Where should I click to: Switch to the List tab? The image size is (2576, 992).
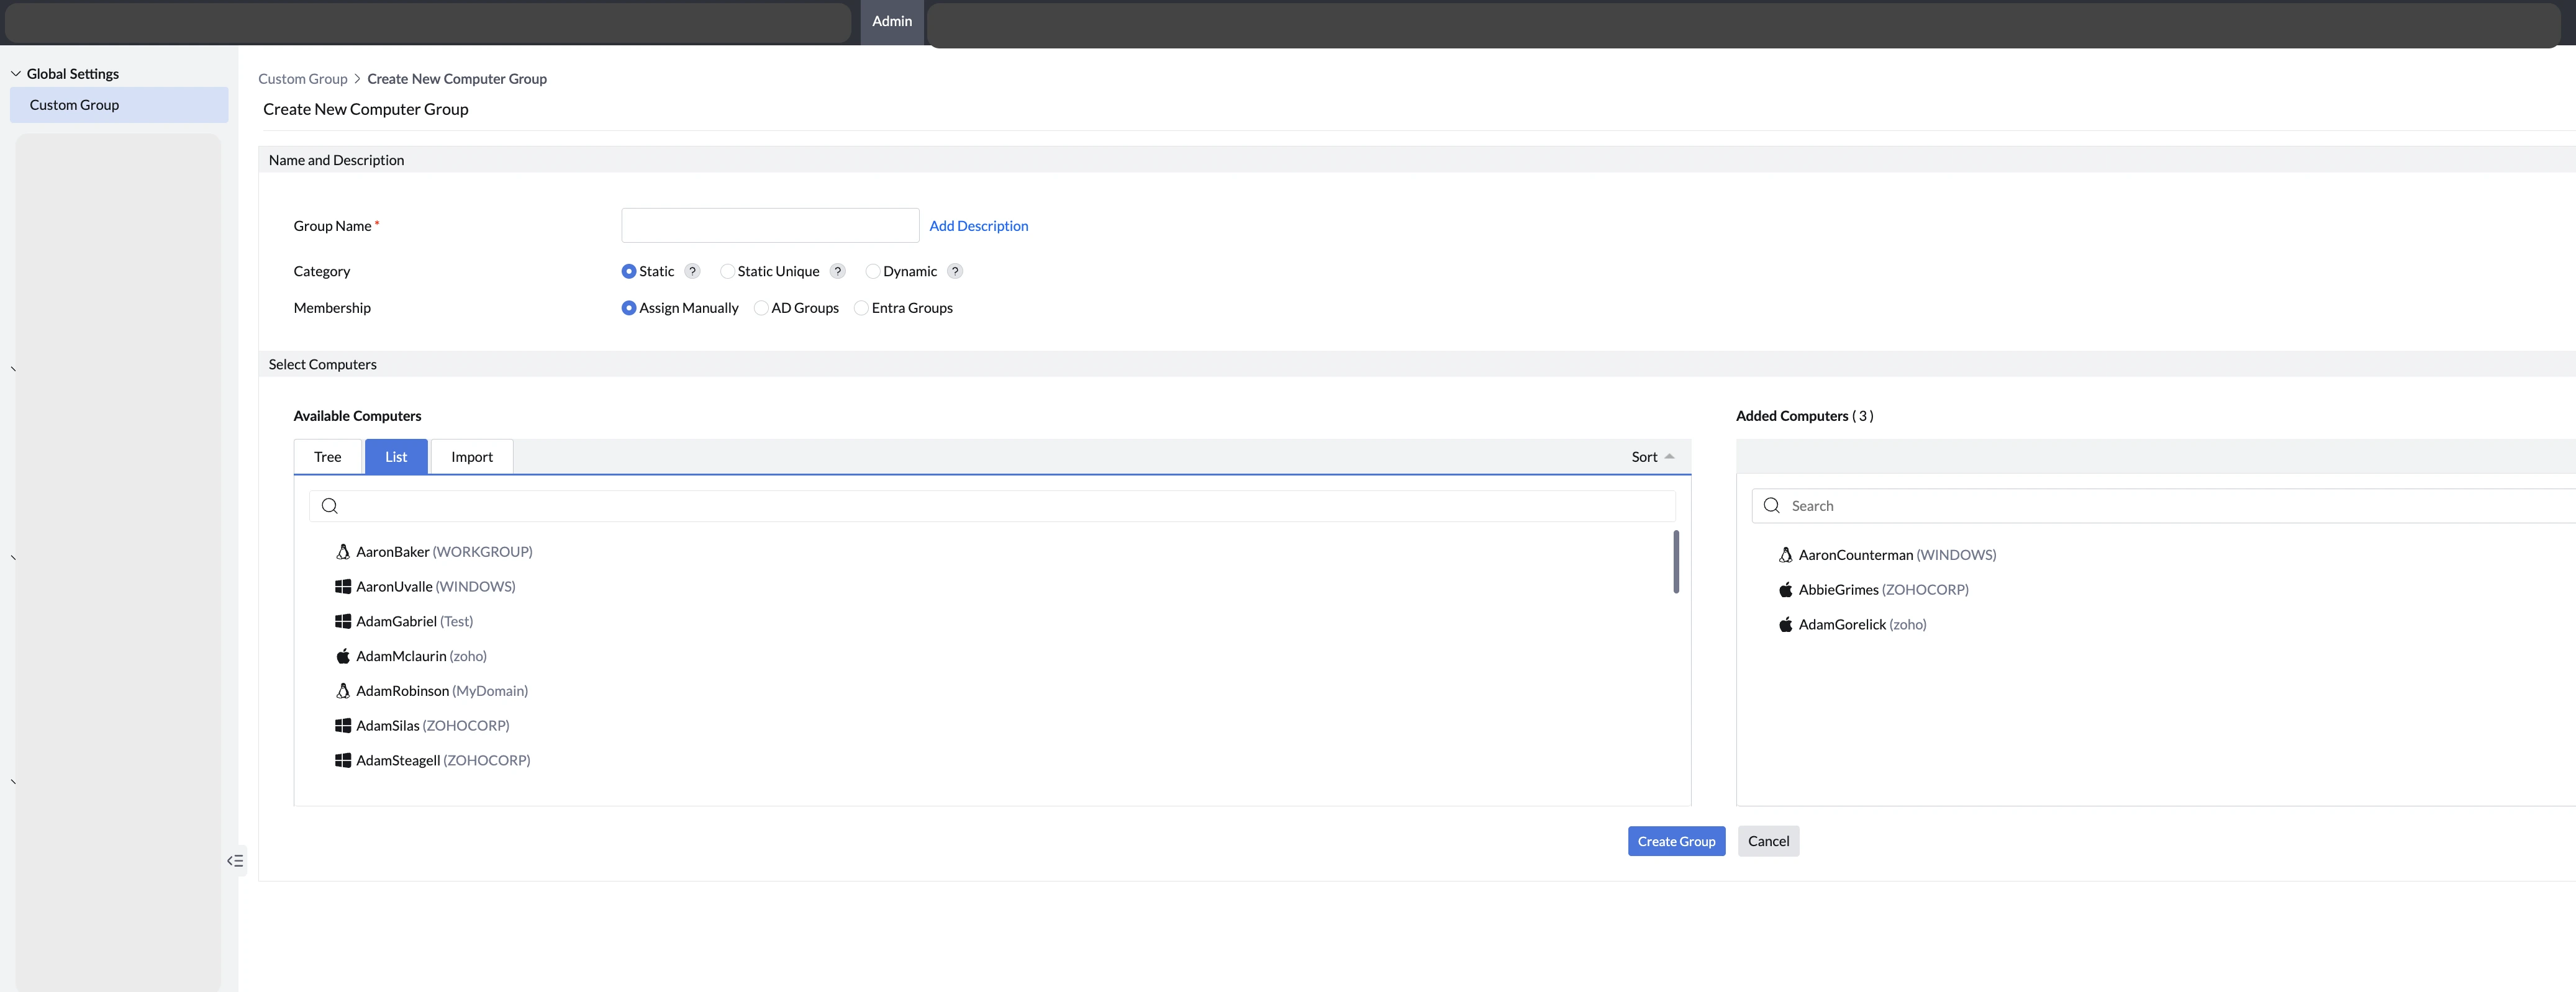tap(396, 457)
